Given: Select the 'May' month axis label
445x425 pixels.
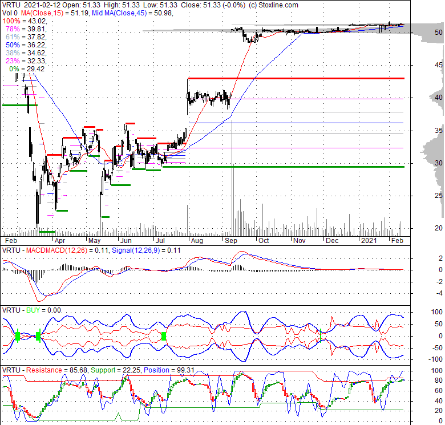Looking at the screenshot, I should coord(94,241).
